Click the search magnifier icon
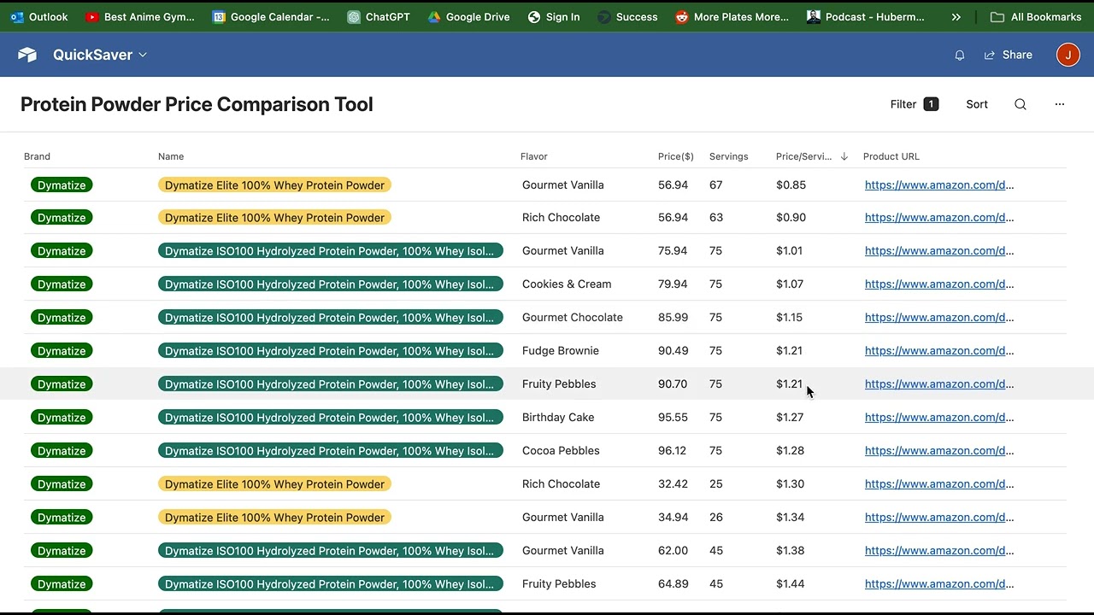The width and height of the screenshot is (1094, 615). 1020,104
